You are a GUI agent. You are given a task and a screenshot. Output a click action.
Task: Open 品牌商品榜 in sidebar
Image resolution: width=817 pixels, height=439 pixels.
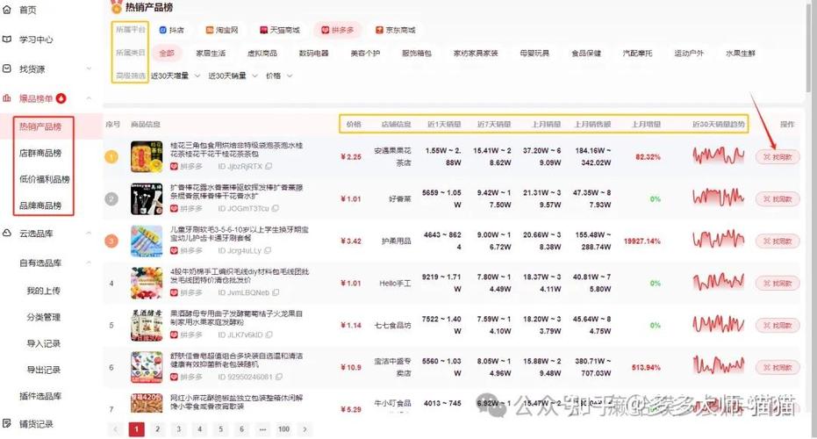[x=40, y=205]
